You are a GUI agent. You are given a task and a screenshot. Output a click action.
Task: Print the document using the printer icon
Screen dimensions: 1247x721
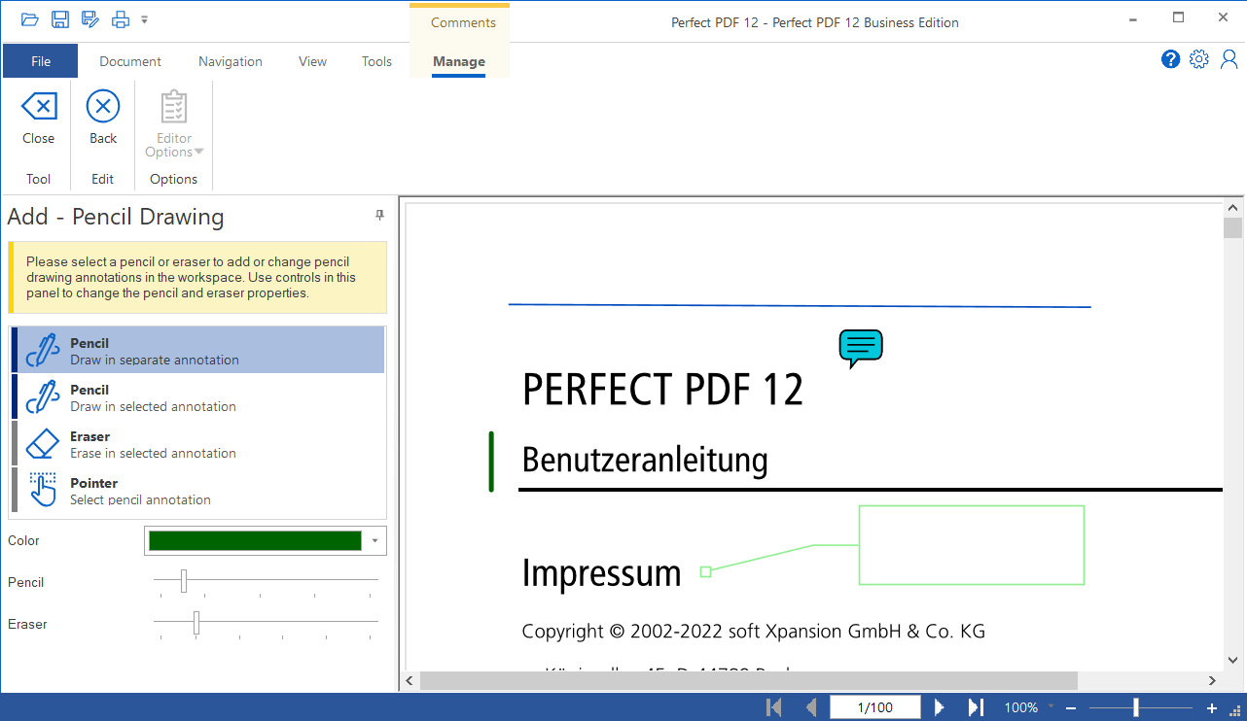121,19
